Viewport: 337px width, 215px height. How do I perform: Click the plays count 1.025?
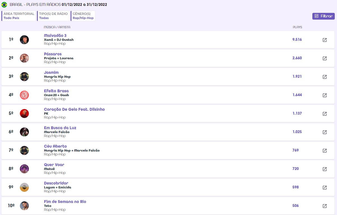point(297,132)
